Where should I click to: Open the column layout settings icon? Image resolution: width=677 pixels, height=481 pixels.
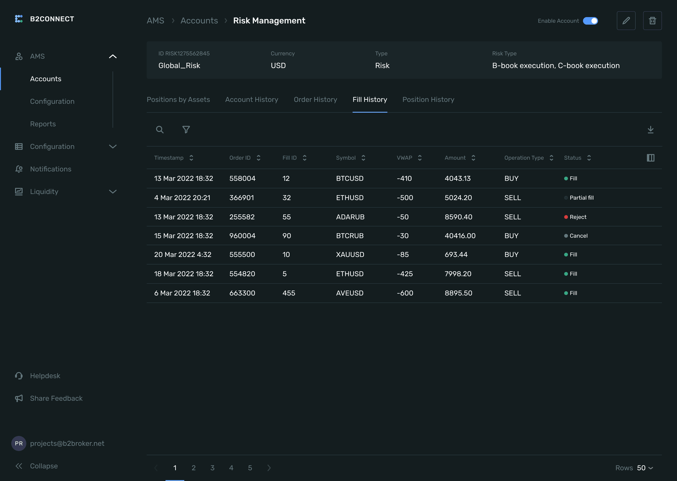(651, 158)
